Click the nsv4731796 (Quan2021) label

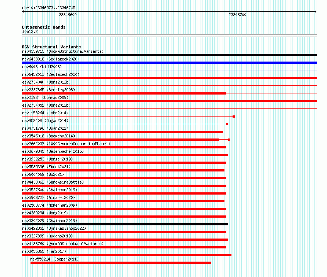click(45, 128)
